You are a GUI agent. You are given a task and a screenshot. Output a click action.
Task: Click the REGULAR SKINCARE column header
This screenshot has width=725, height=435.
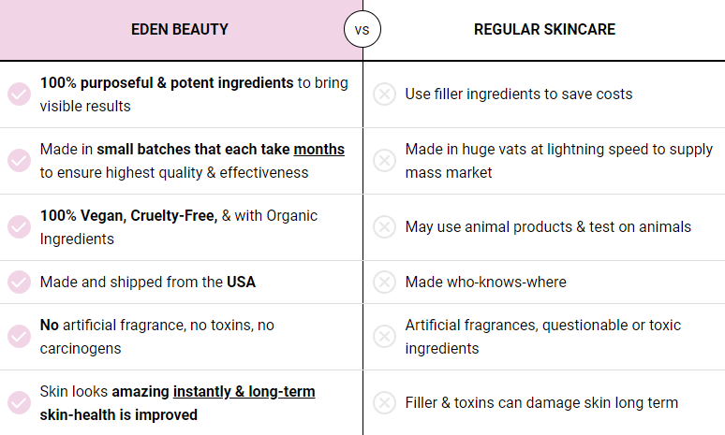coord(544,30)
